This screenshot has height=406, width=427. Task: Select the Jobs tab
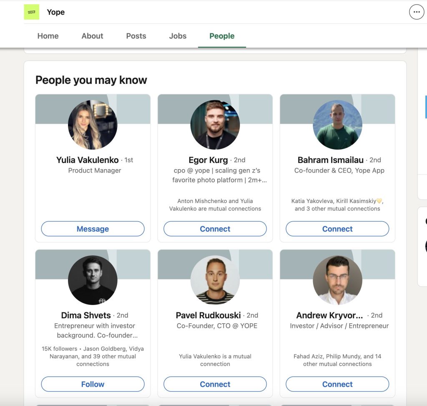(x=178, y=36)
